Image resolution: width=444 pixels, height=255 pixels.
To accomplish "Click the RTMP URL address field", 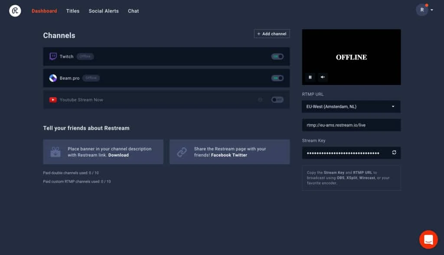I will [351, 125].
